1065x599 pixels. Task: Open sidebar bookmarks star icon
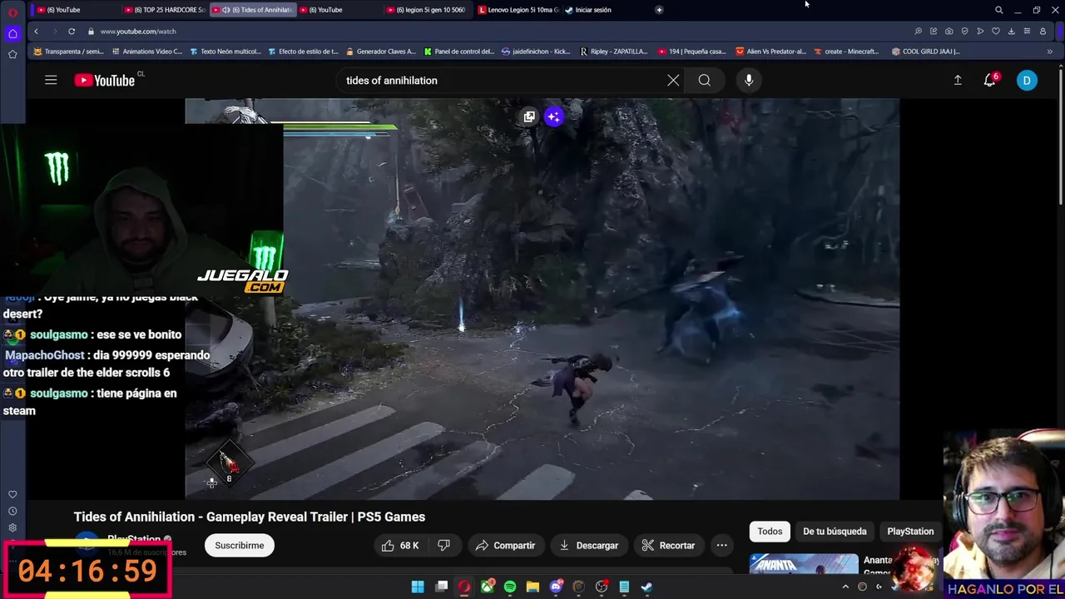(12, 54)
